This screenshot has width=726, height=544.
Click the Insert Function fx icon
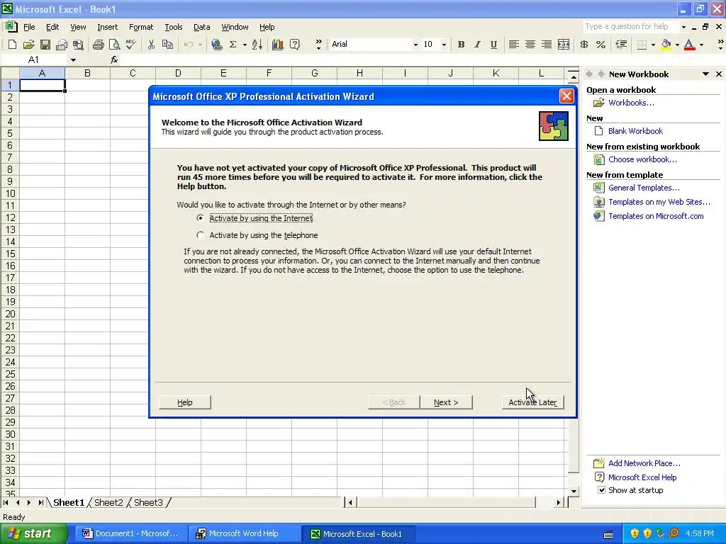[114, 59]
